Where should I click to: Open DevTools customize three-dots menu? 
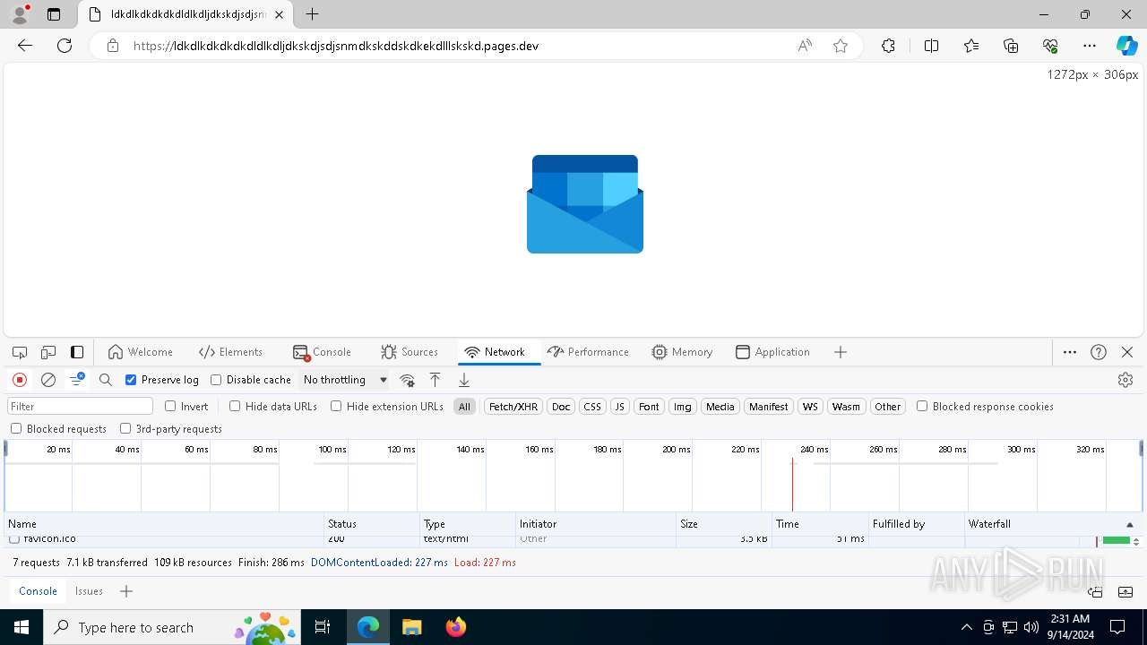coord(1070,352)
